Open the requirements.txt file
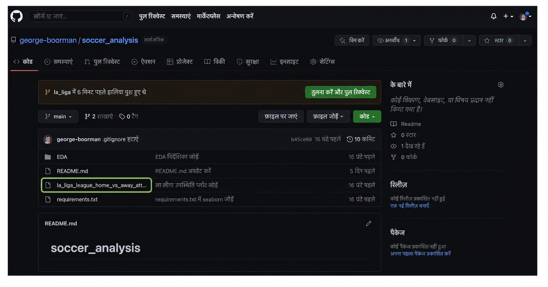The image size is (548, 287). 77,200
